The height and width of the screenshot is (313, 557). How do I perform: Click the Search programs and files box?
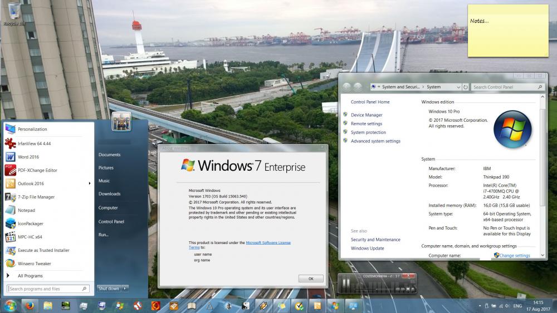point(47,289)
